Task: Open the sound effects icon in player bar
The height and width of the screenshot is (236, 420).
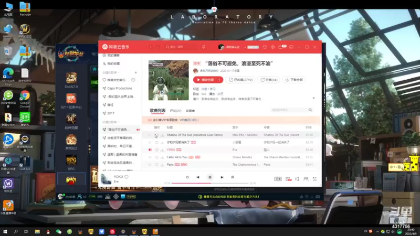Action: (288, 179)
